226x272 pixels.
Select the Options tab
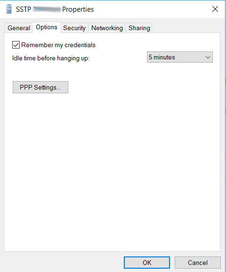47,27
